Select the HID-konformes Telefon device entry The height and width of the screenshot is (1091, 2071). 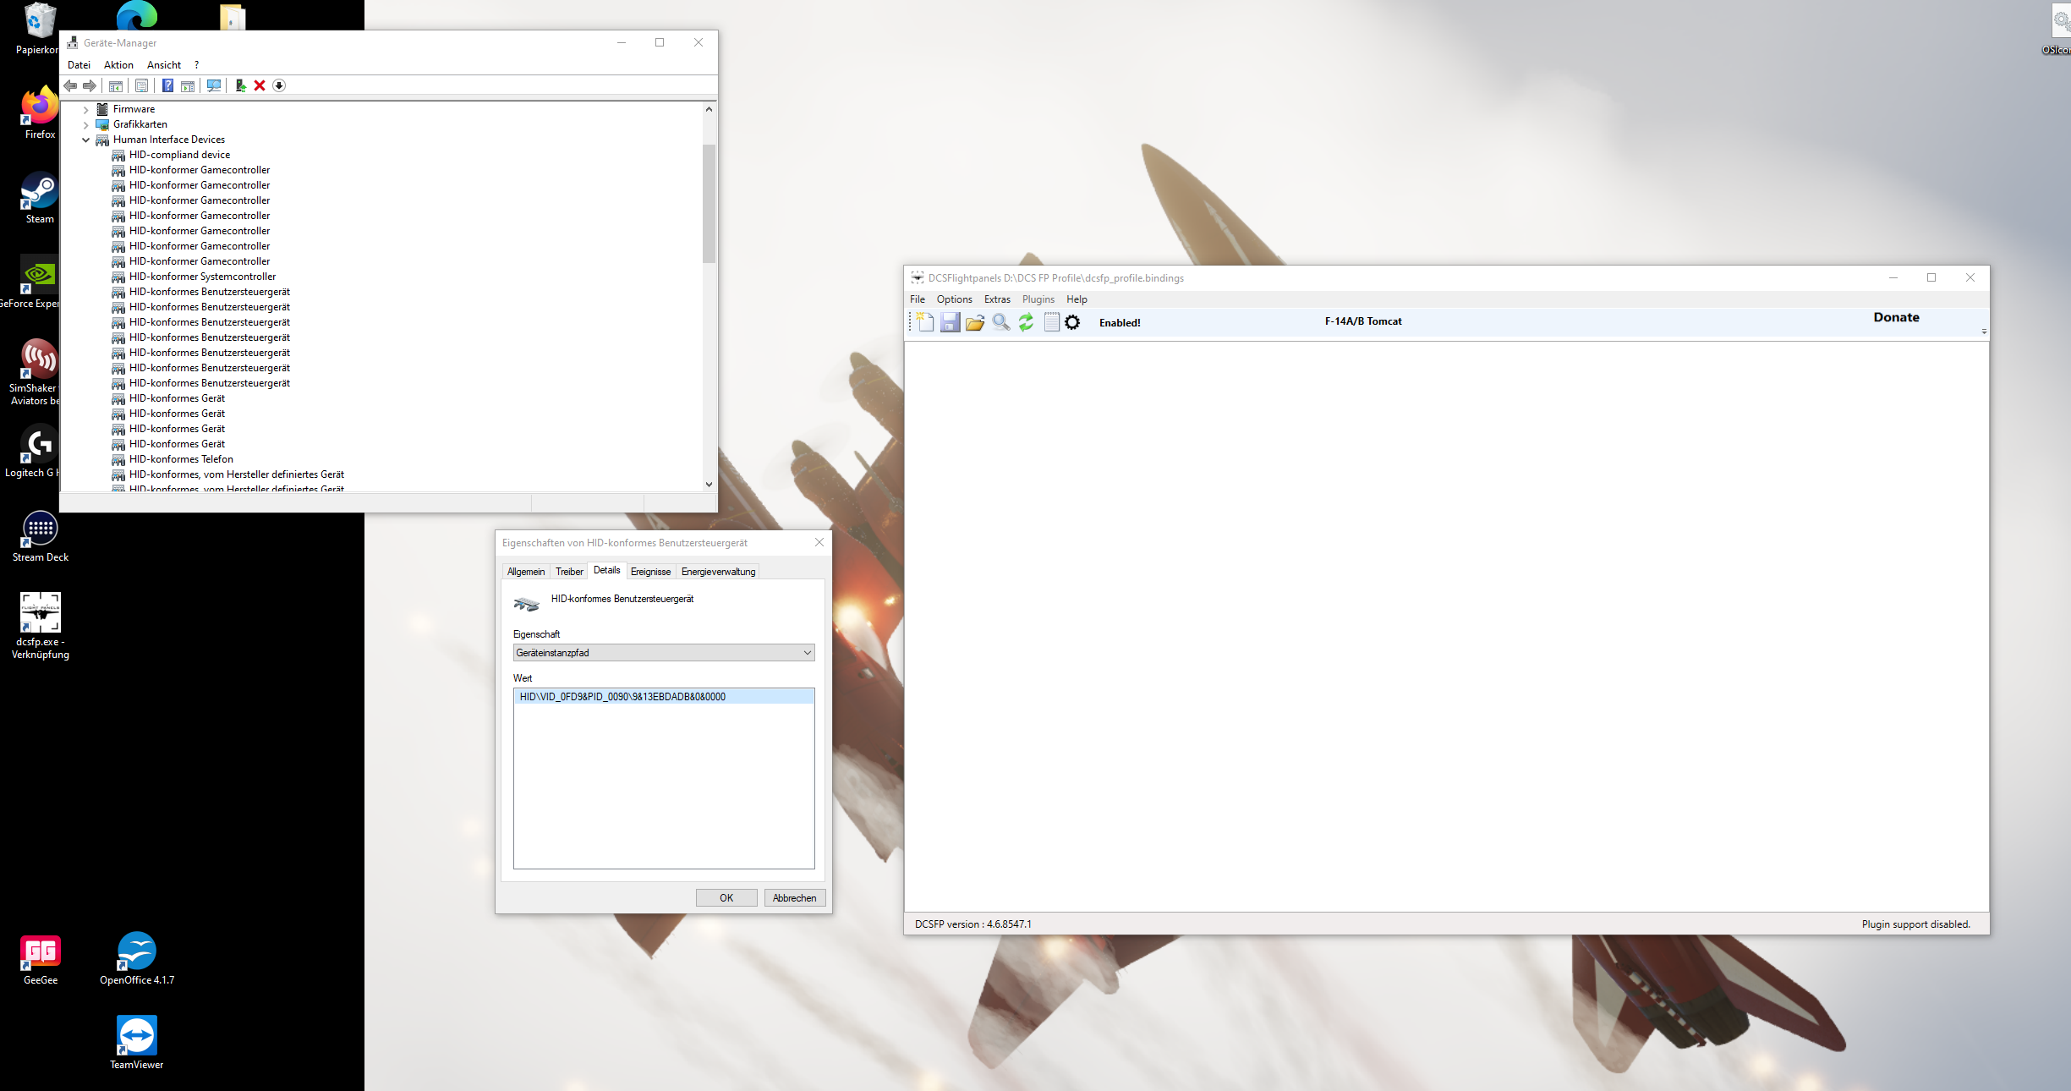[181, 459]
